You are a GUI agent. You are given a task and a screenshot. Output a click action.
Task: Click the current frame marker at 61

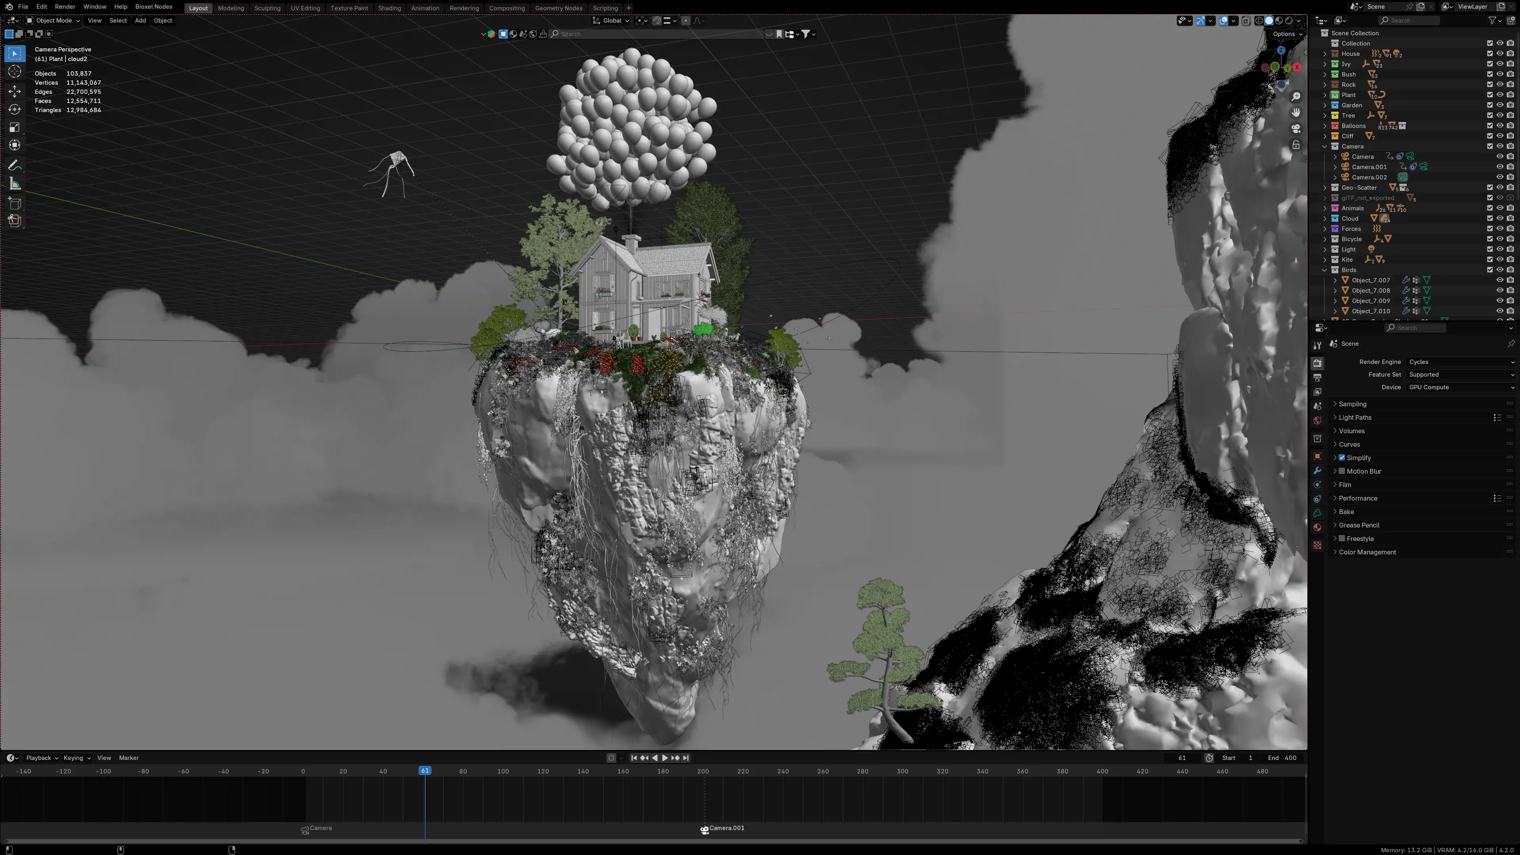tap(425, 771)
